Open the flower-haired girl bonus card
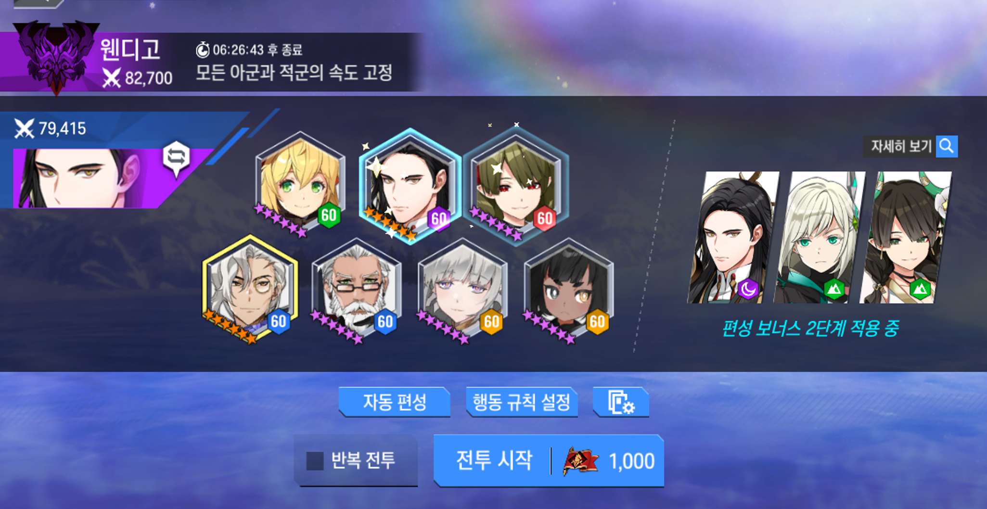 pos(906,237)
